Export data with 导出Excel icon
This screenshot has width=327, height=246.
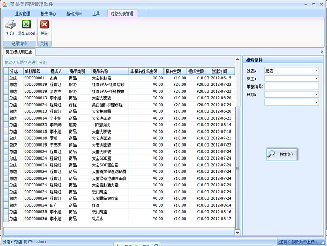click(26, 24)
